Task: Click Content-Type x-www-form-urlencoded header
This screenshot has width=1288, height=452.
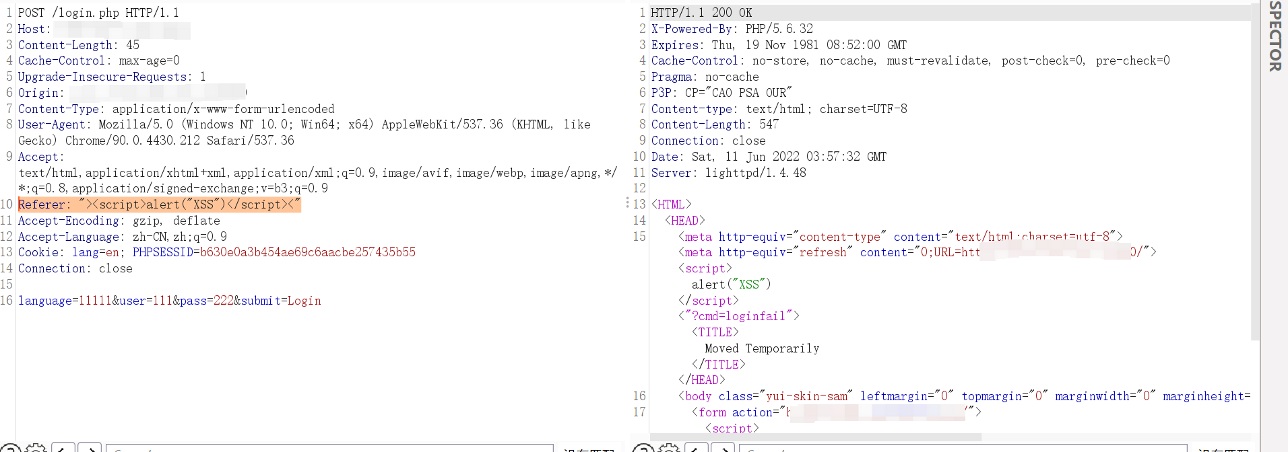Action: pyautogui.click(x=176, y=109)
